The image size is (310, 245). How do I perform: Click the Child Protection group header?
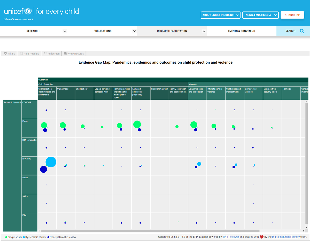pyautogui.click(x=113, y=84)
